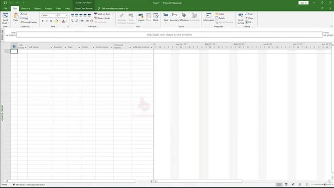Set task to 25% complete
The height and width of the screenshot is (188, 334).
pyautogui.click(x=77, y=15)
